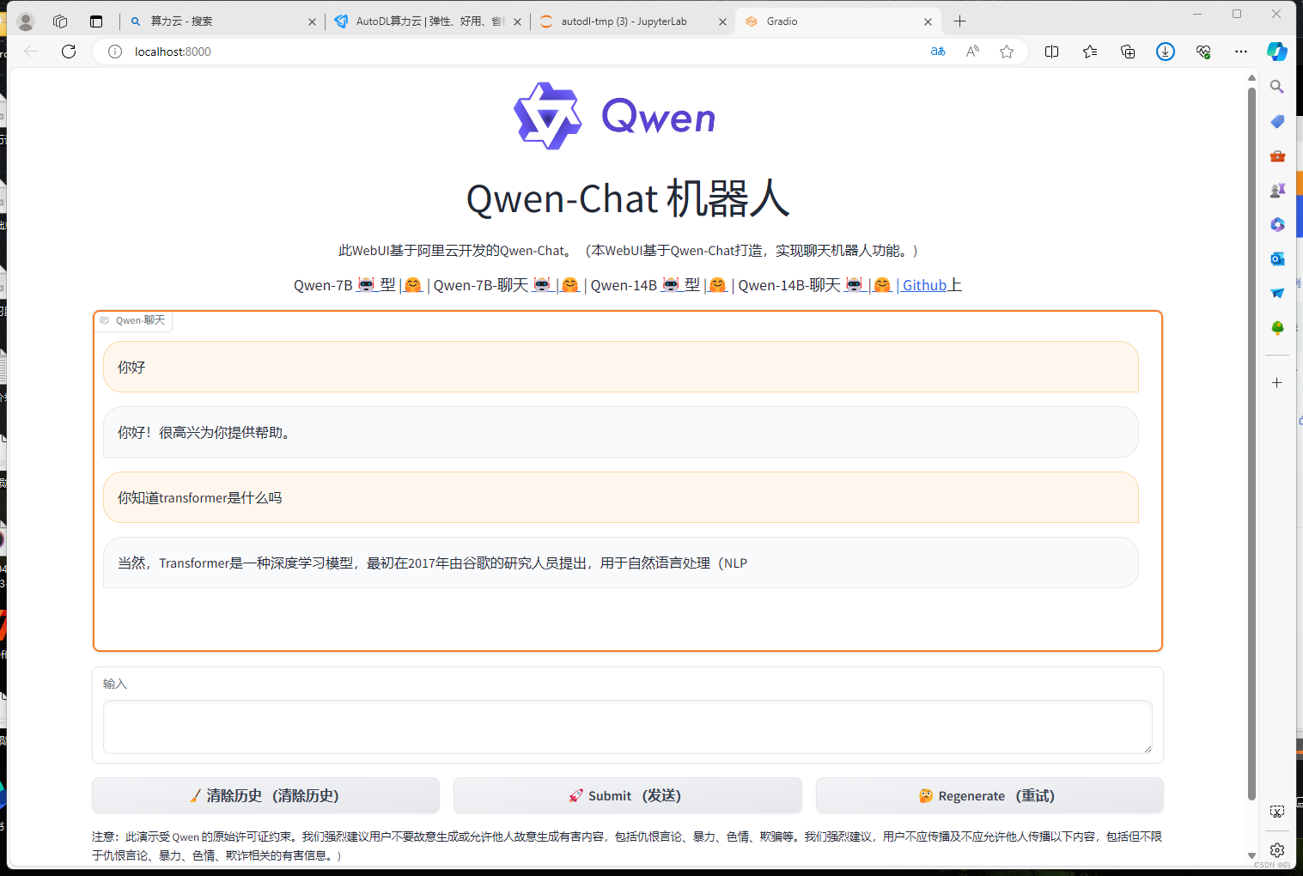Viewport: 1303px width, 876px height.
Task: Open the Qwen-14B-聊天 hugging face link
Action: click(882, 285)
